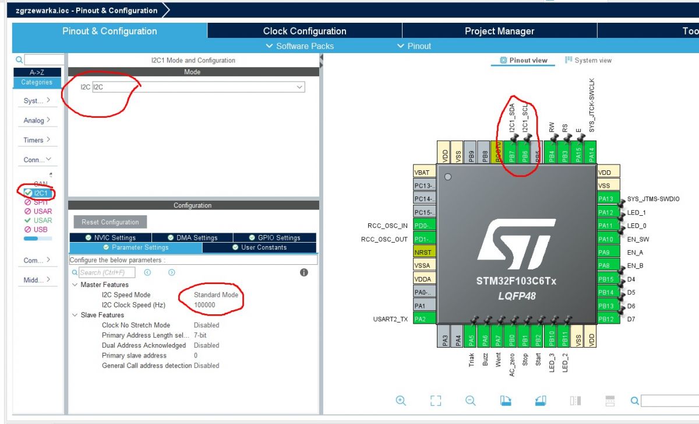
Task: Switch to the Clock Configuration tab
Action: [x=303, y=30]
